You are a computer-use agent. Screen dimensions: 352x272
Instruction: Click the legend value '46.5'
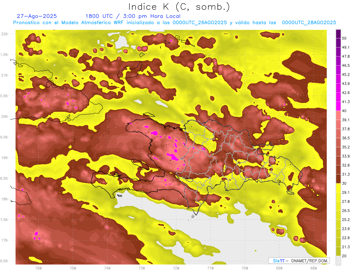tap(346, 65)
